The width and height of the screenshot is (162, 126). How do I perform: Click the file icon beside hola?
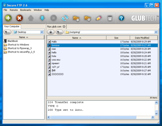[49, 56]
